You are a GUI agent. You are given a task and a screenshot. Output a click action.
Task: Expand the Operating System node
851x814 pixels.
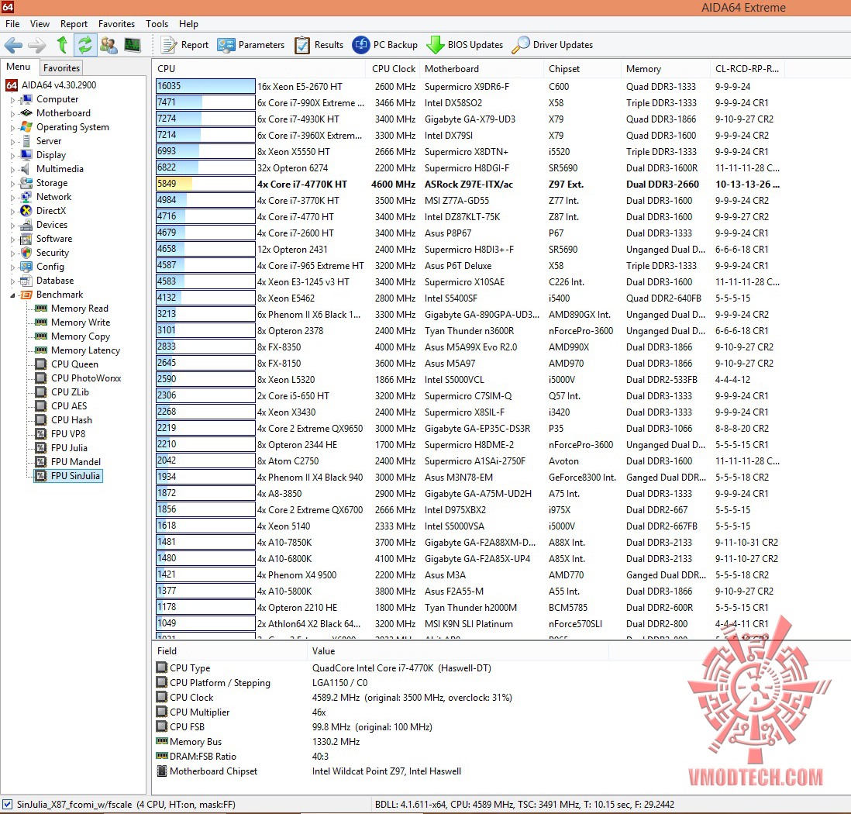[12, 128]
